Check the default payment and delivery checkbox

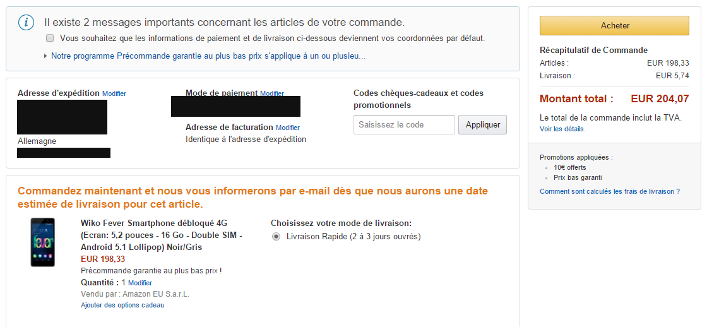click(x=50, y=38)
